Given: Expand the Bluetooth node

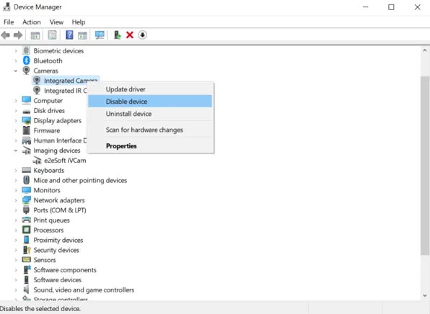Looking at the screenshot, I should pos(16,60).
